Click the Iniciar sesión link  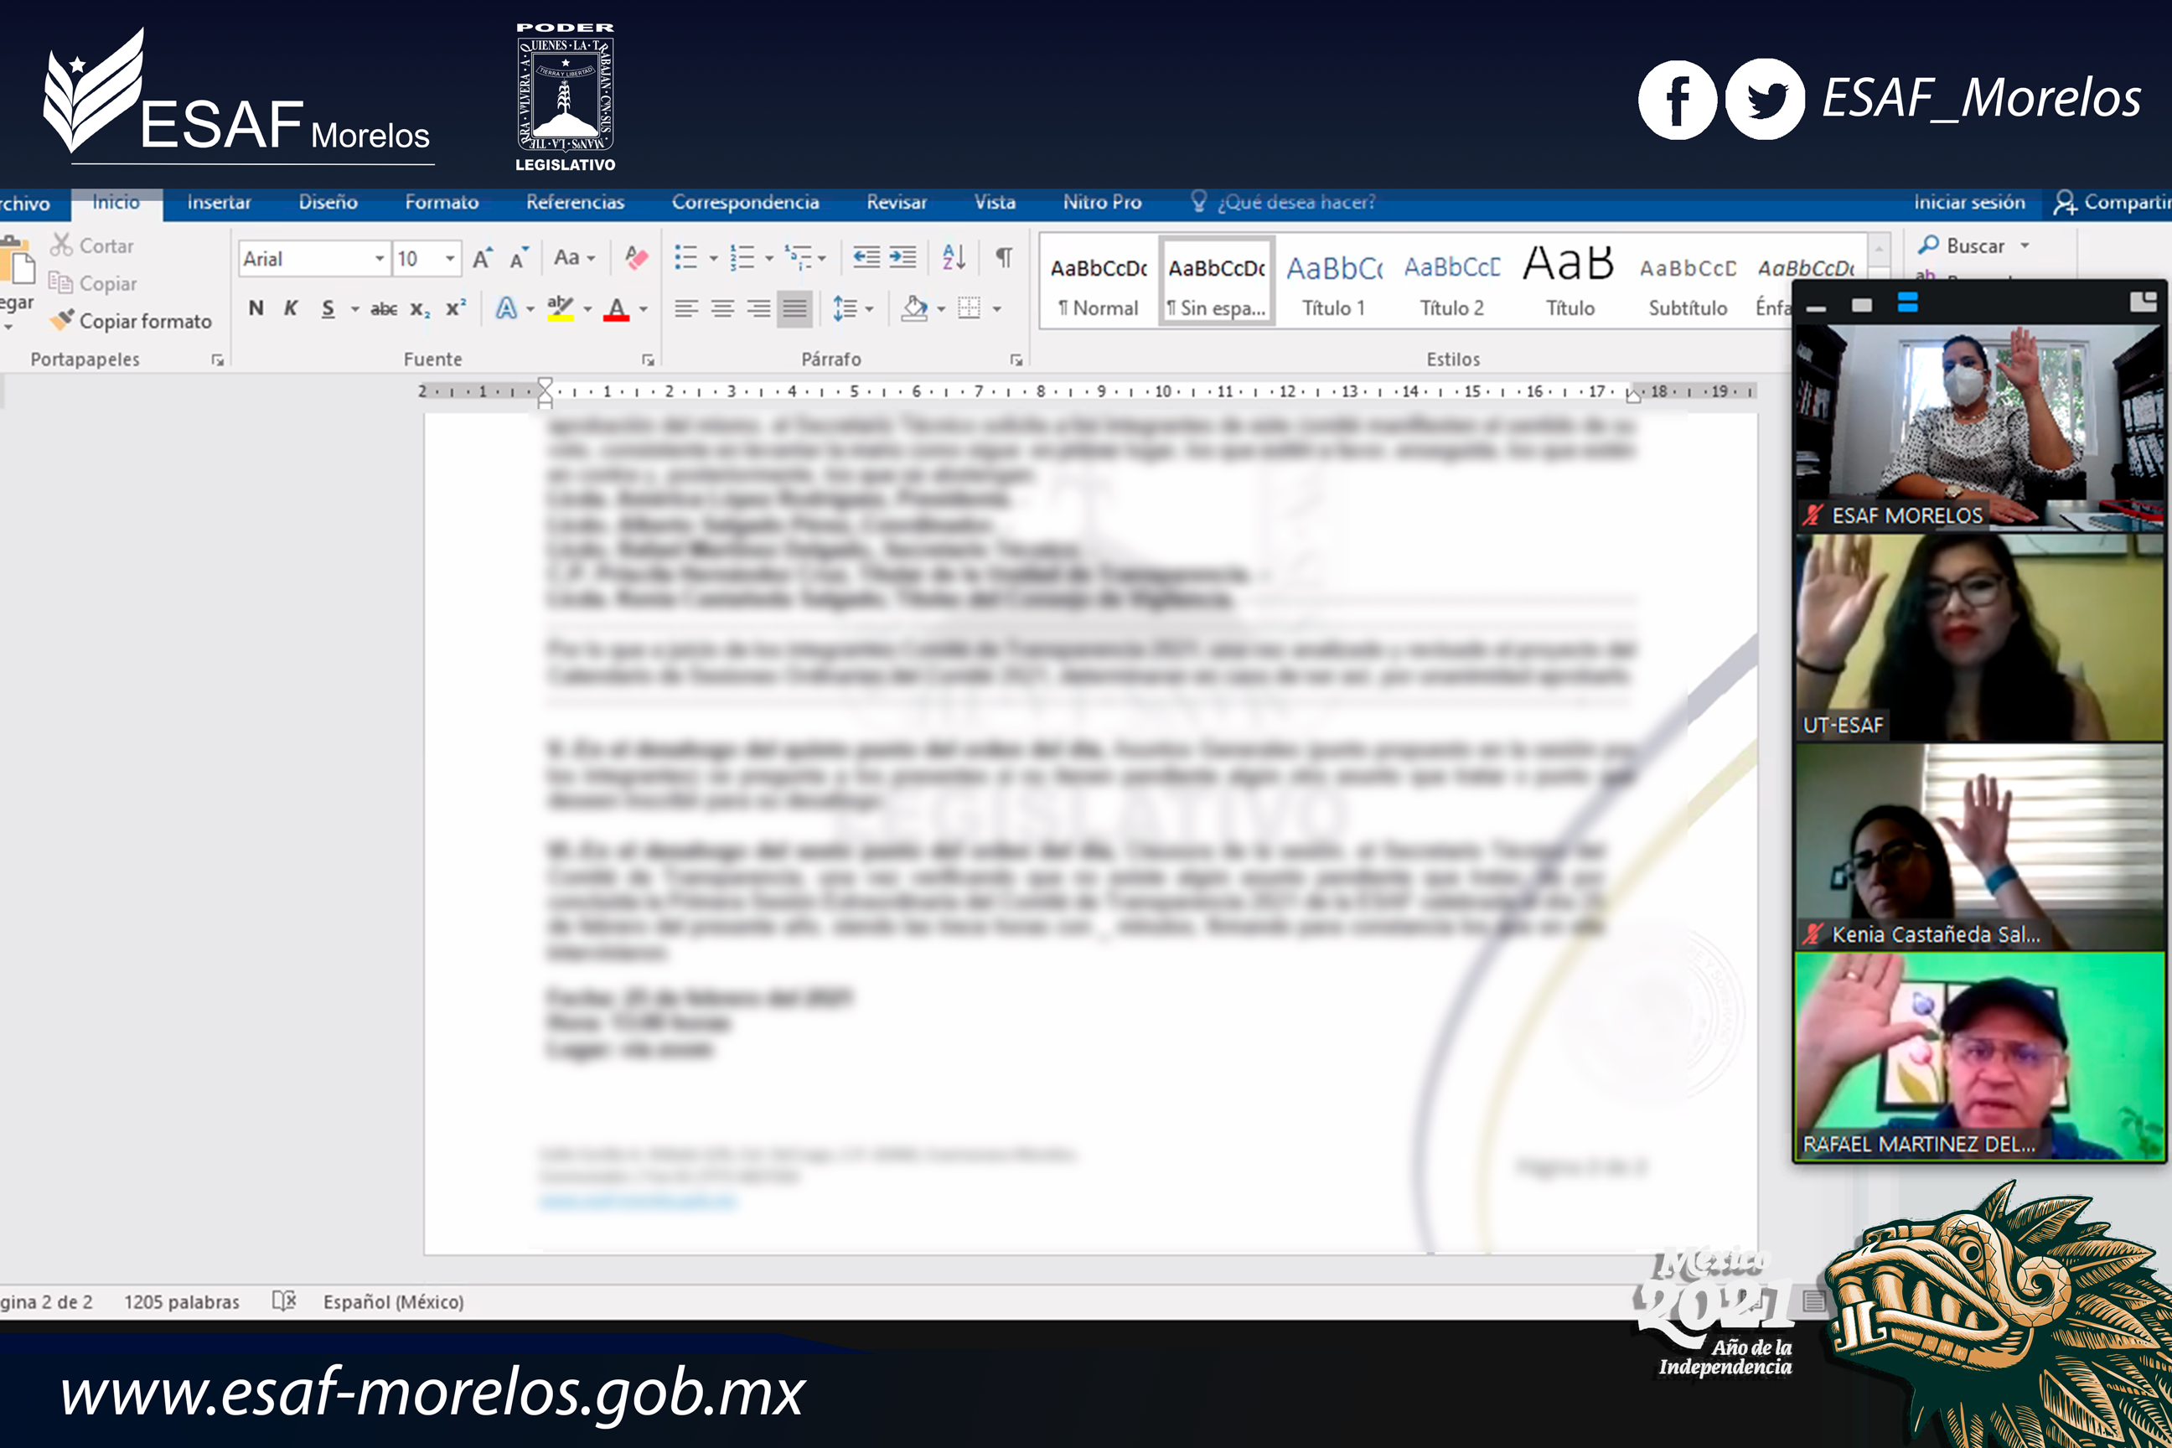(1969, 202)
